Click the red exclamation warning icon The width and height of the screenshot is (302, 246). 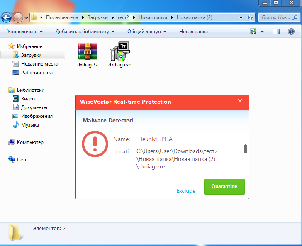click(95, 144)
